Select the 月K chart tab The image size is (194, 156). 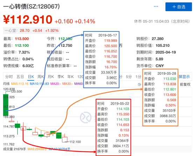pyautogui.click(x=51, y=77)
